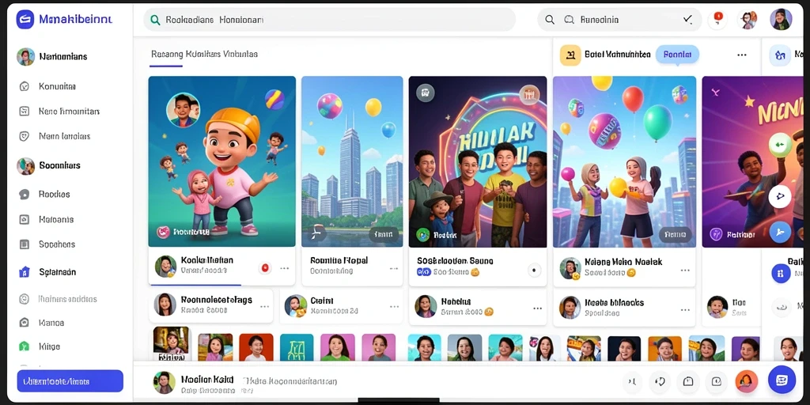
Task: Select the Recaong Kudiiars Vinbuias tab
Action: click(204, 54)
